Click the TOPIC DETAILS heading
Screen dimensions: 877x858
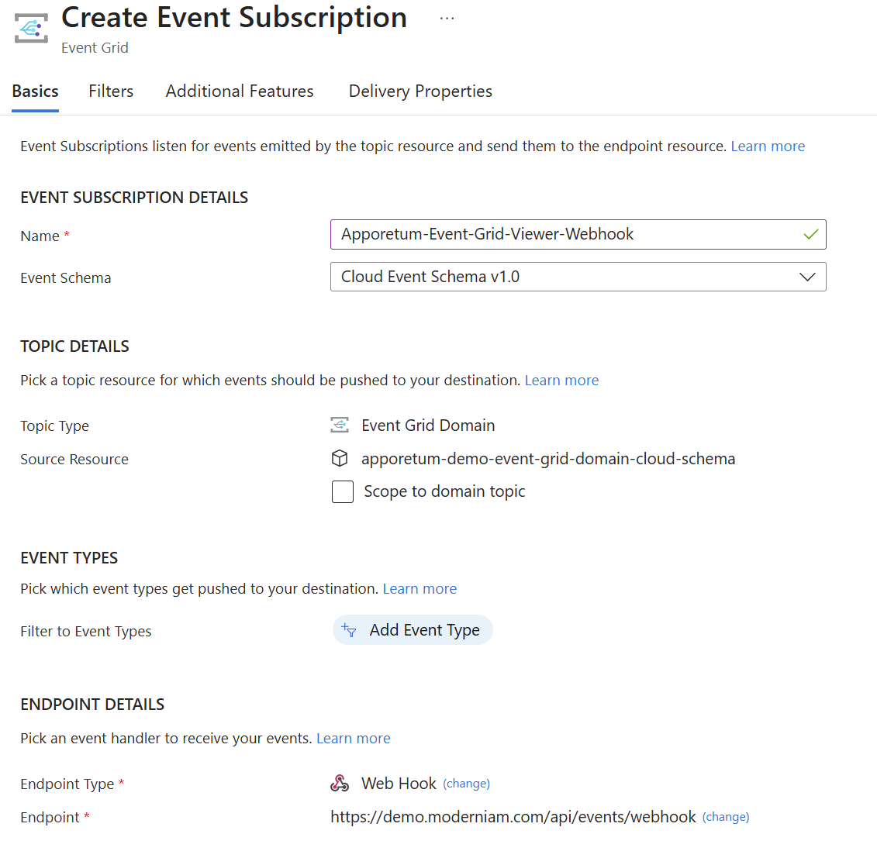74,346
